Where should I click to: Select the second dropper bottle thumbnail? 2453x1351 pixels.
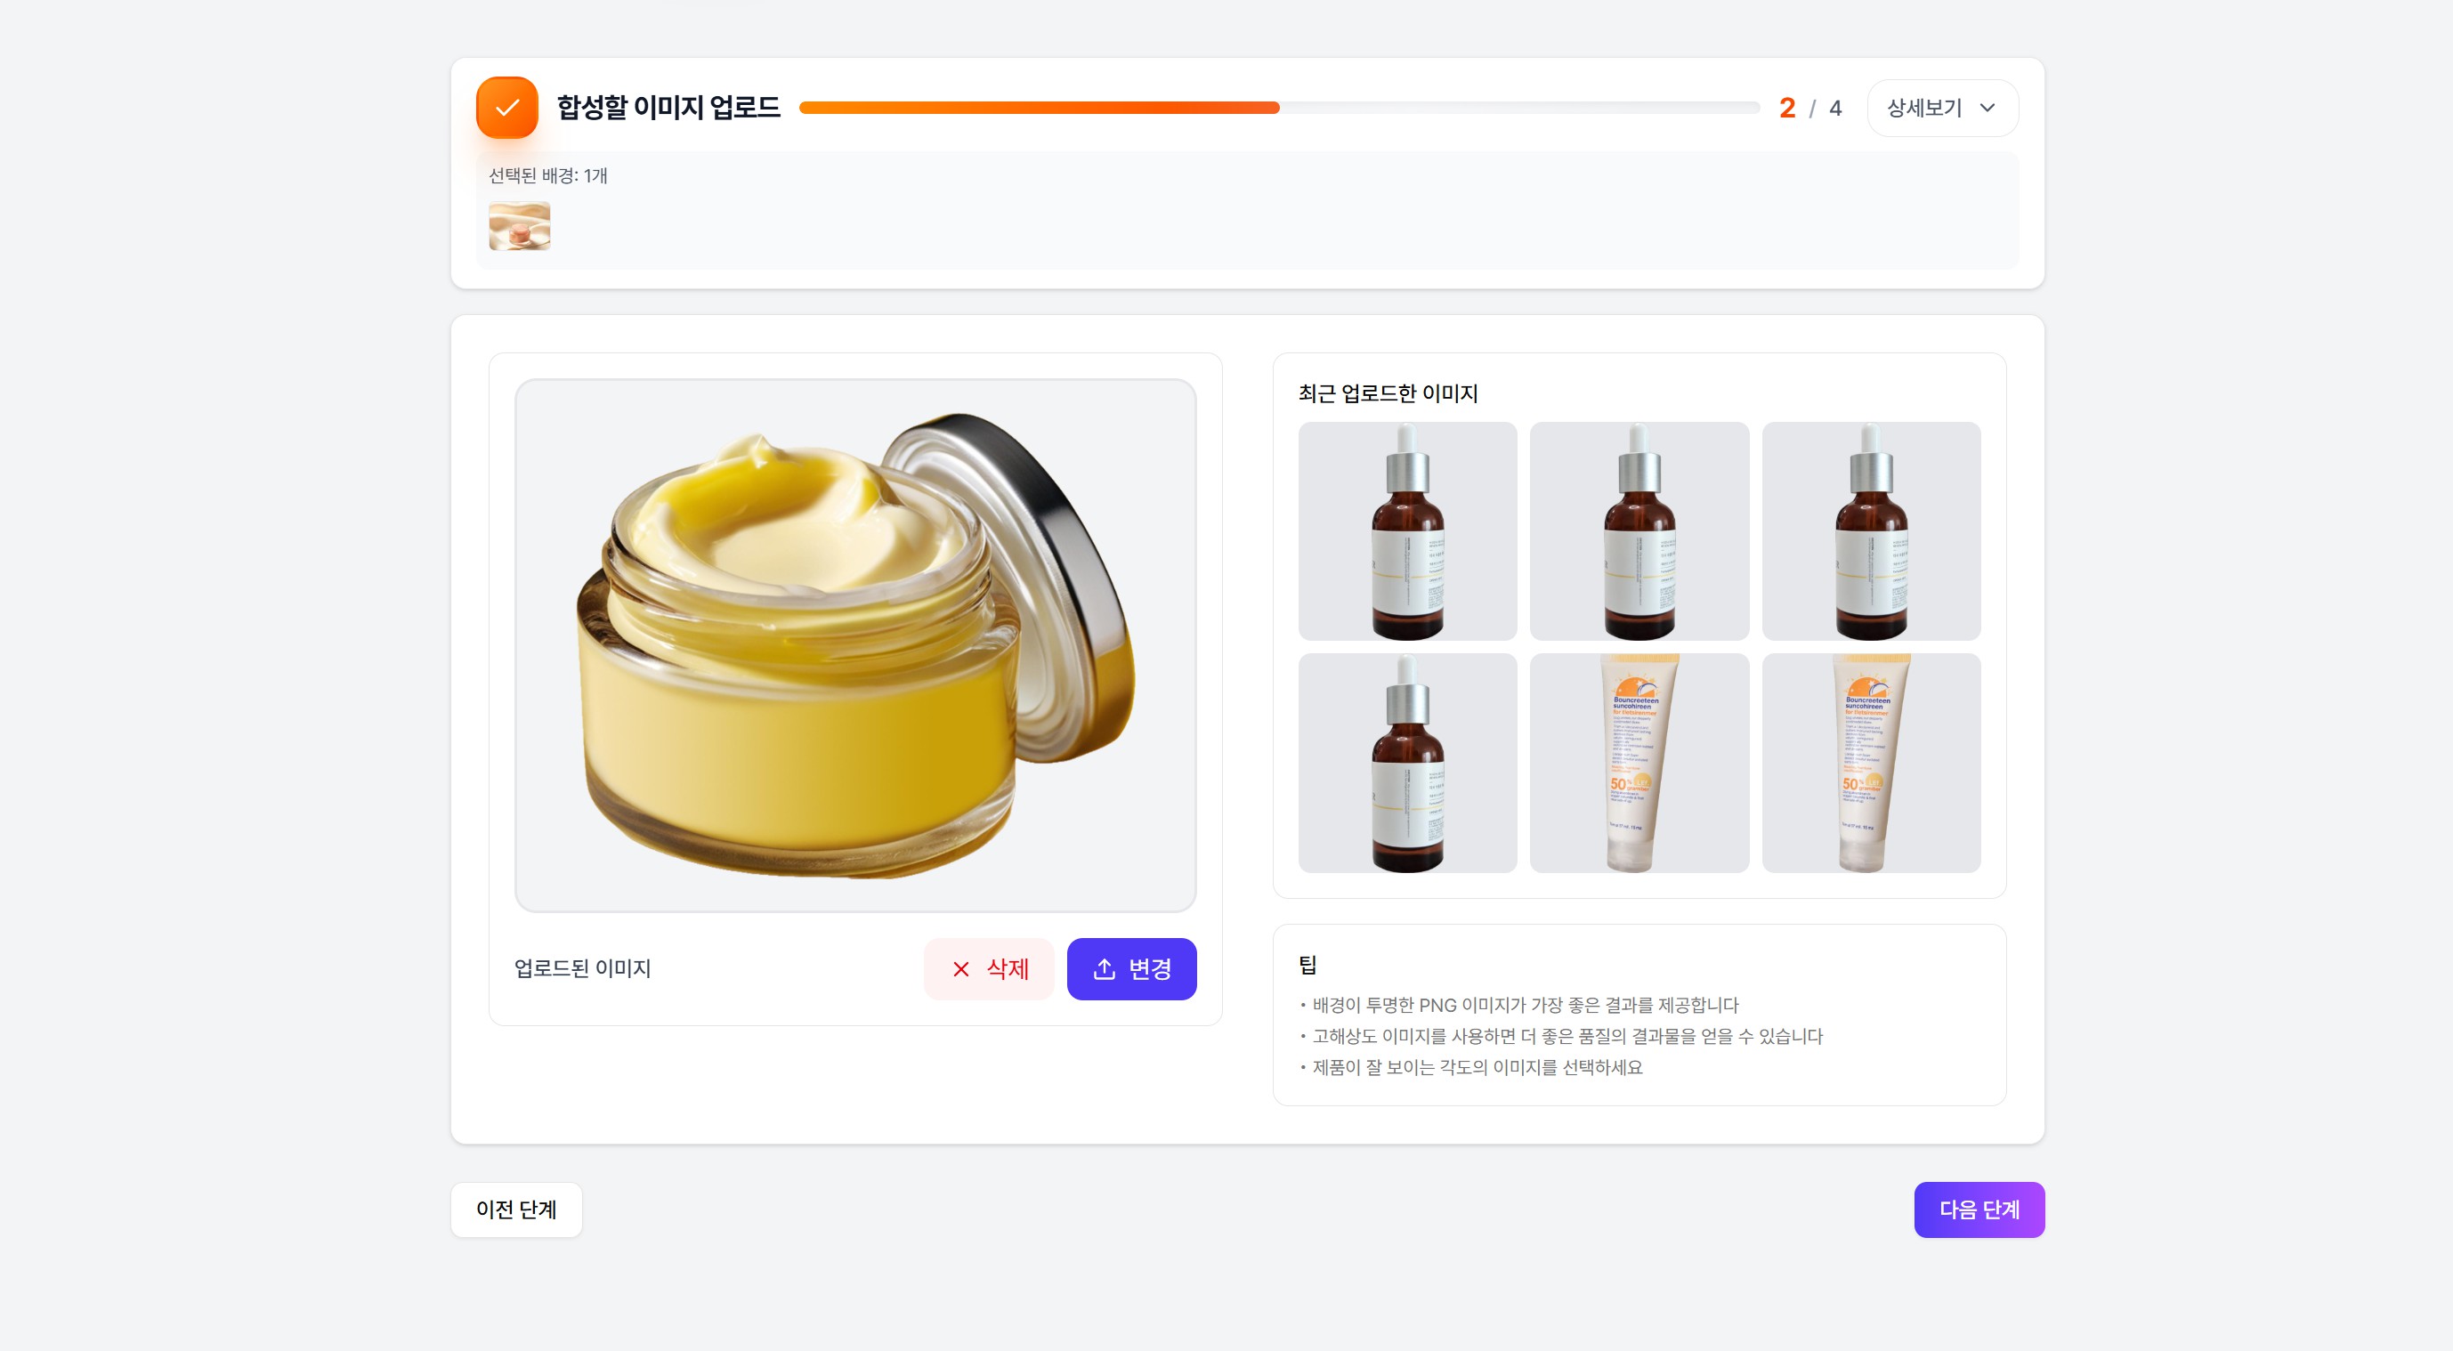point(1639,531)
